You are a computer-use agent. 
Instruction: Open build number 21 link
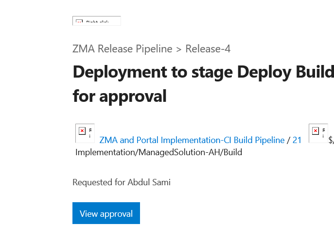click(x=297, y=140)
